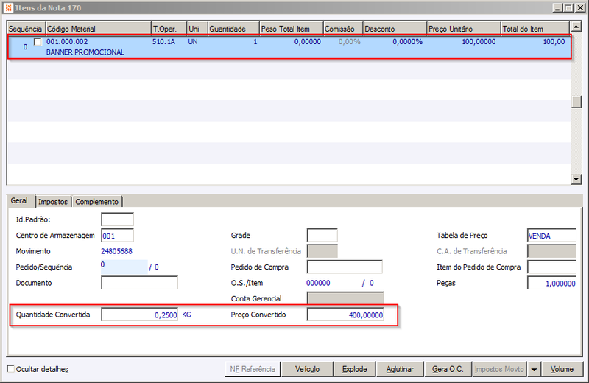
Task: Click the Tabela de Preço field VENDA
Action: tap(551, 236)
